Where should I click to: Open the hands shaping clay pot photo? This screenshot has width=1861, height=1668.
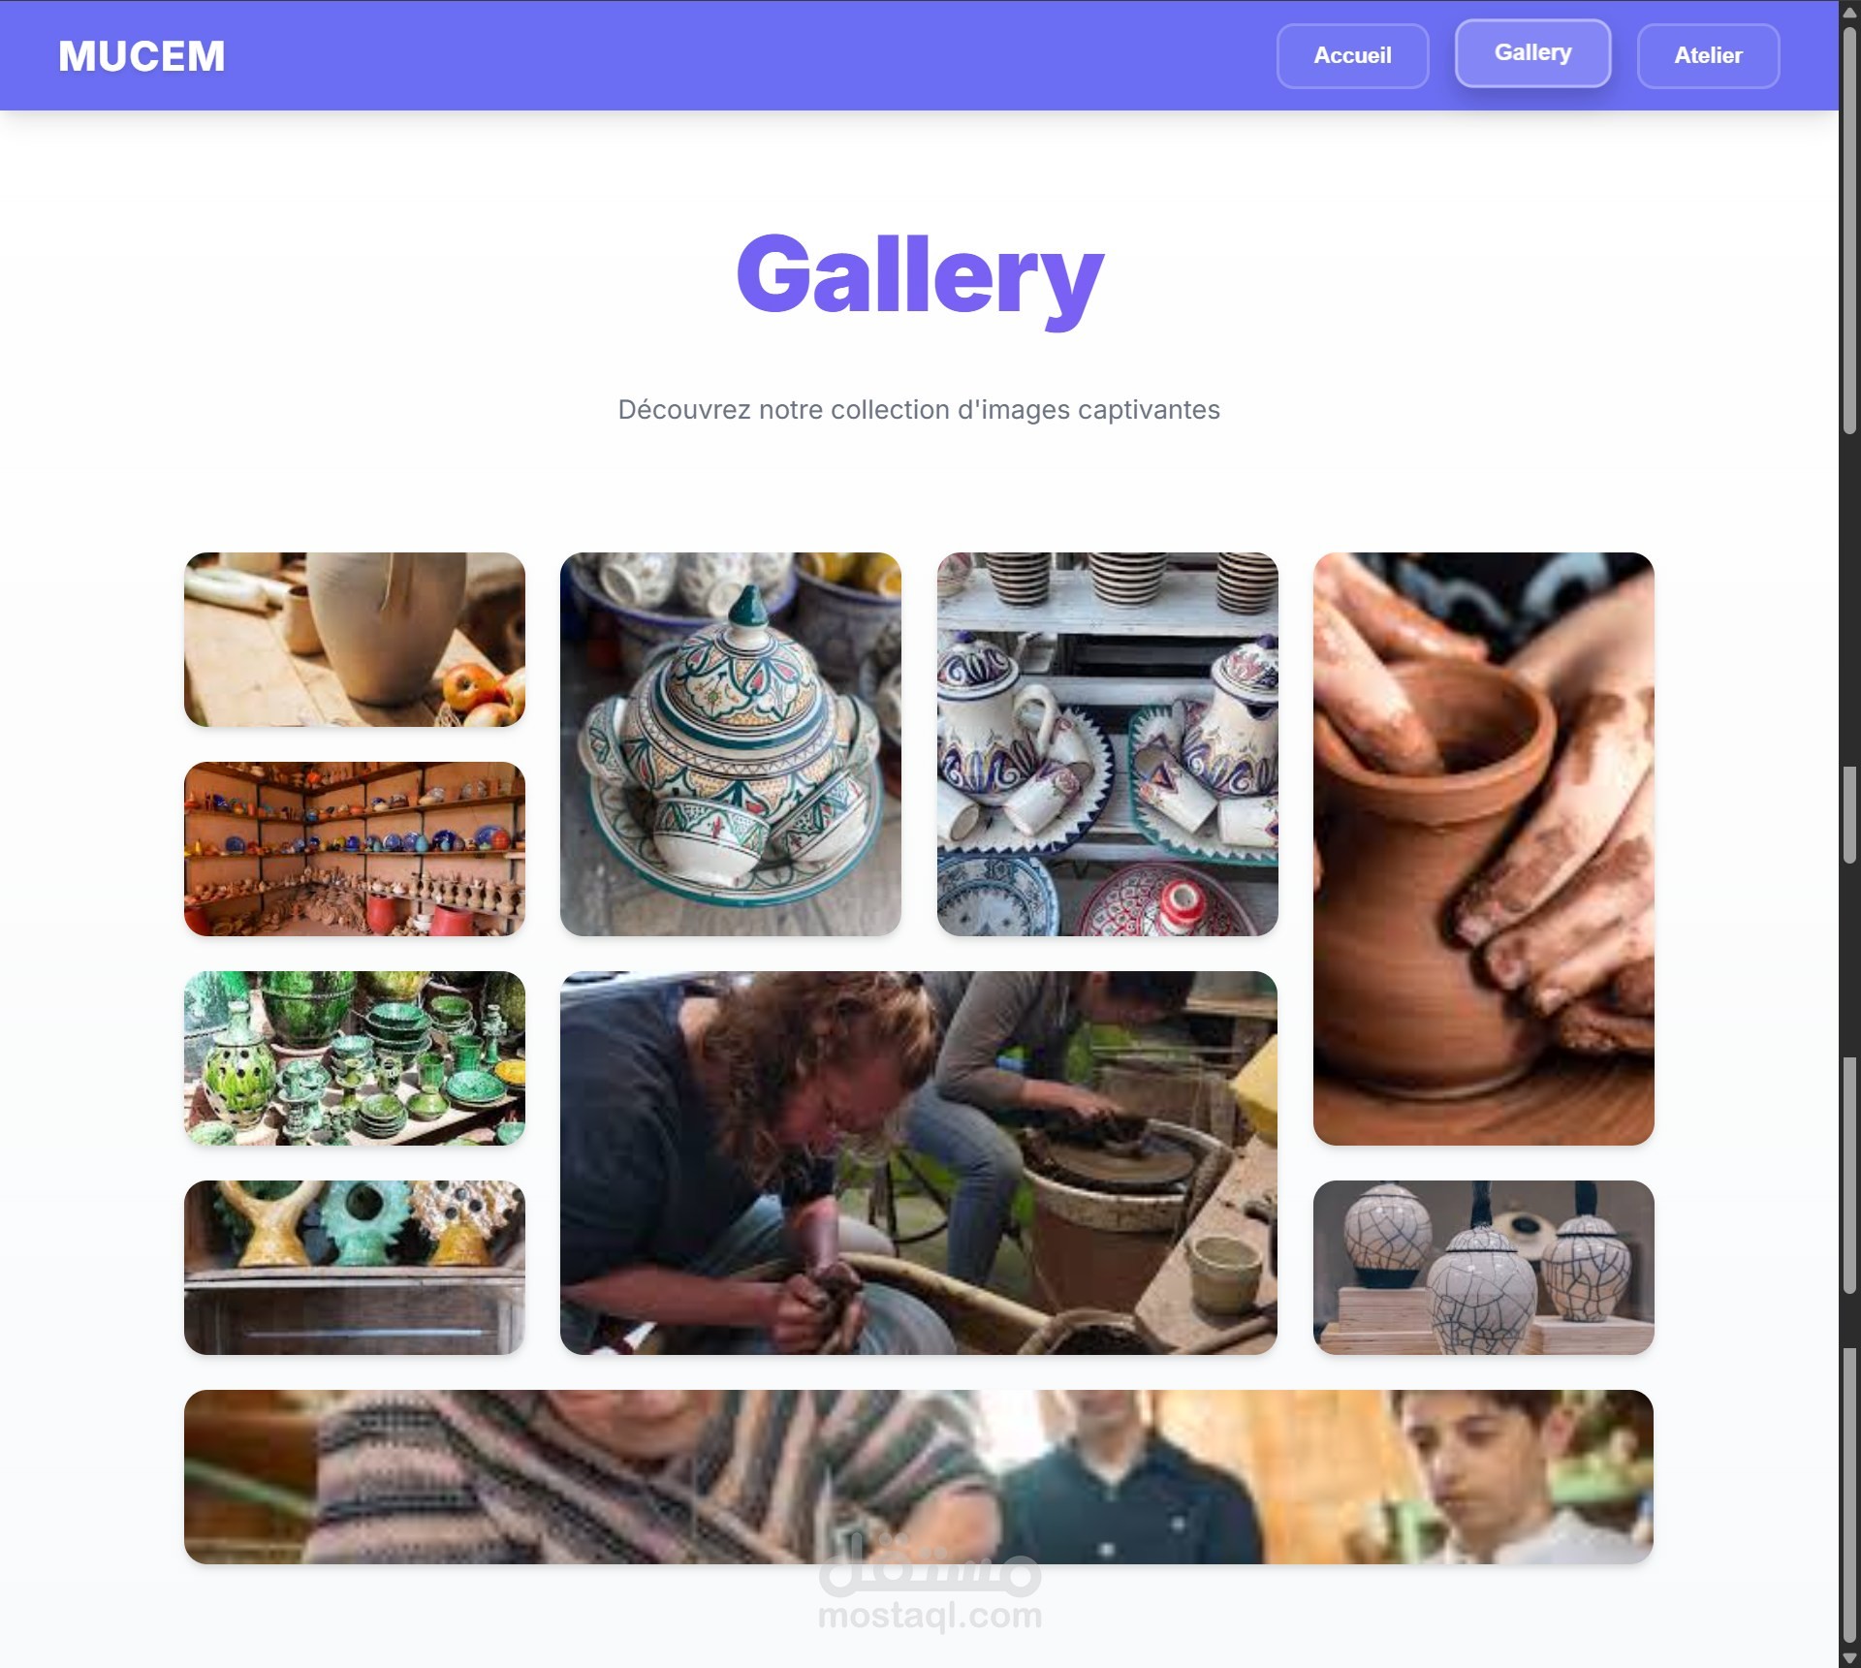[x=1483, y=849]
